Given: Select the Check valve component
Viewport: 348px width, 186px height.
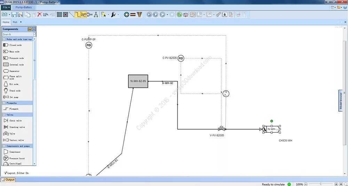Looking at the screenshot, I should coord(13,121).
